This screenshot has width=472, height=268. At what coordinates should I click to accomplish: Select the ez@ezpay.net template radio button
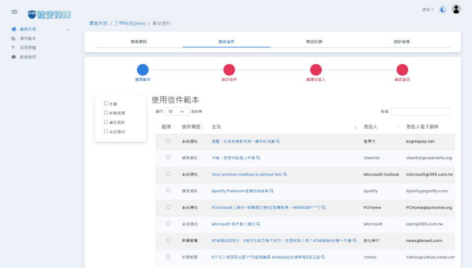(x=168, y=141)
